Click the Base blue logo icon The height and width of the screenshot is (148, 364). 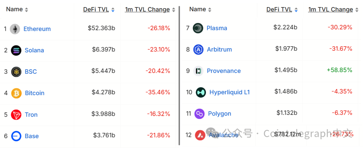pos(16,136)
